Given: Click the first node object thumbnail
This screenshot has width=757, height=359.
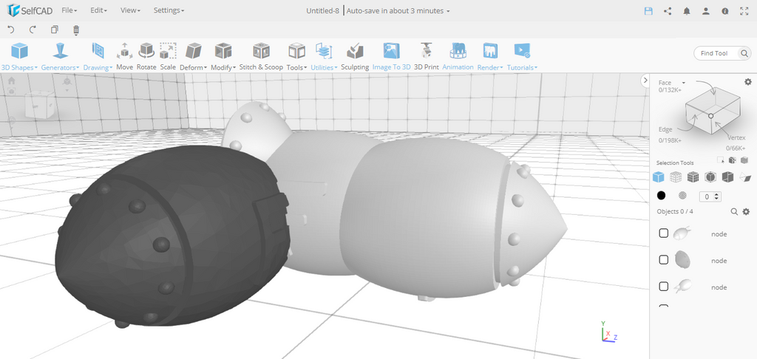Looking at the screenshot, I should [x=682, y=233].
